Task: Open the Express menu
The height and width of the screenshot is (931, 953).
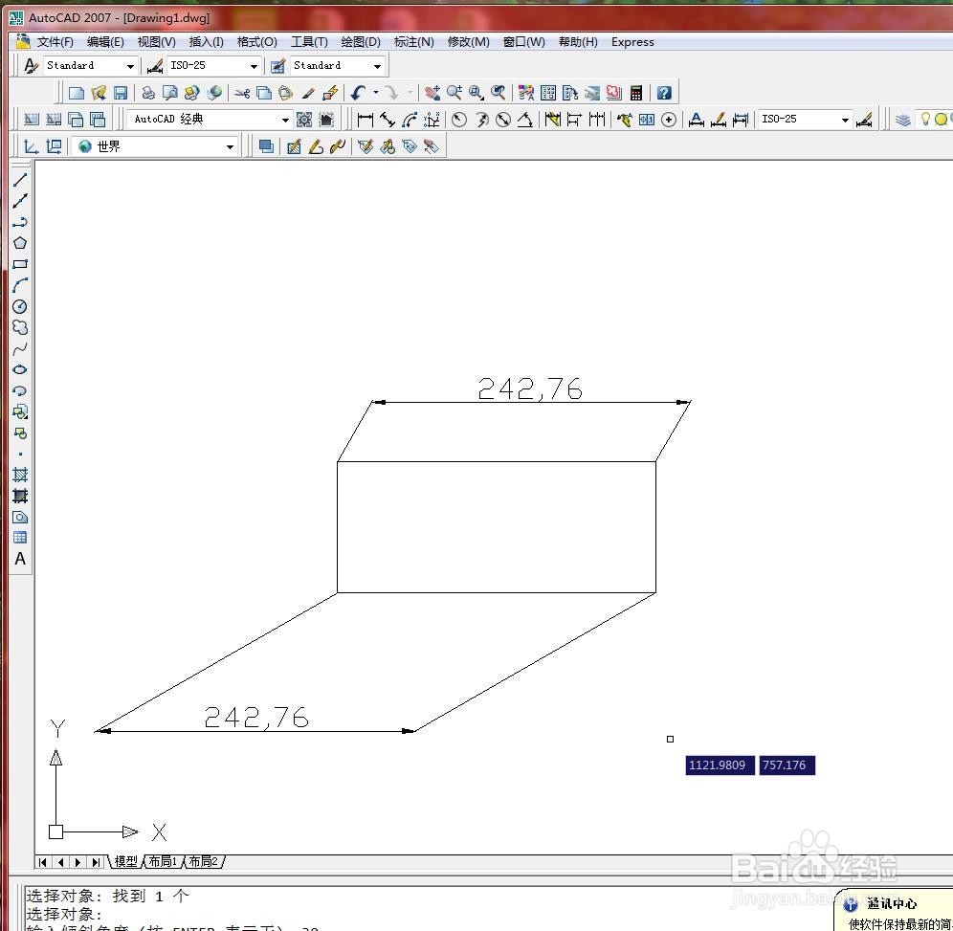Action: click(632, 42)
